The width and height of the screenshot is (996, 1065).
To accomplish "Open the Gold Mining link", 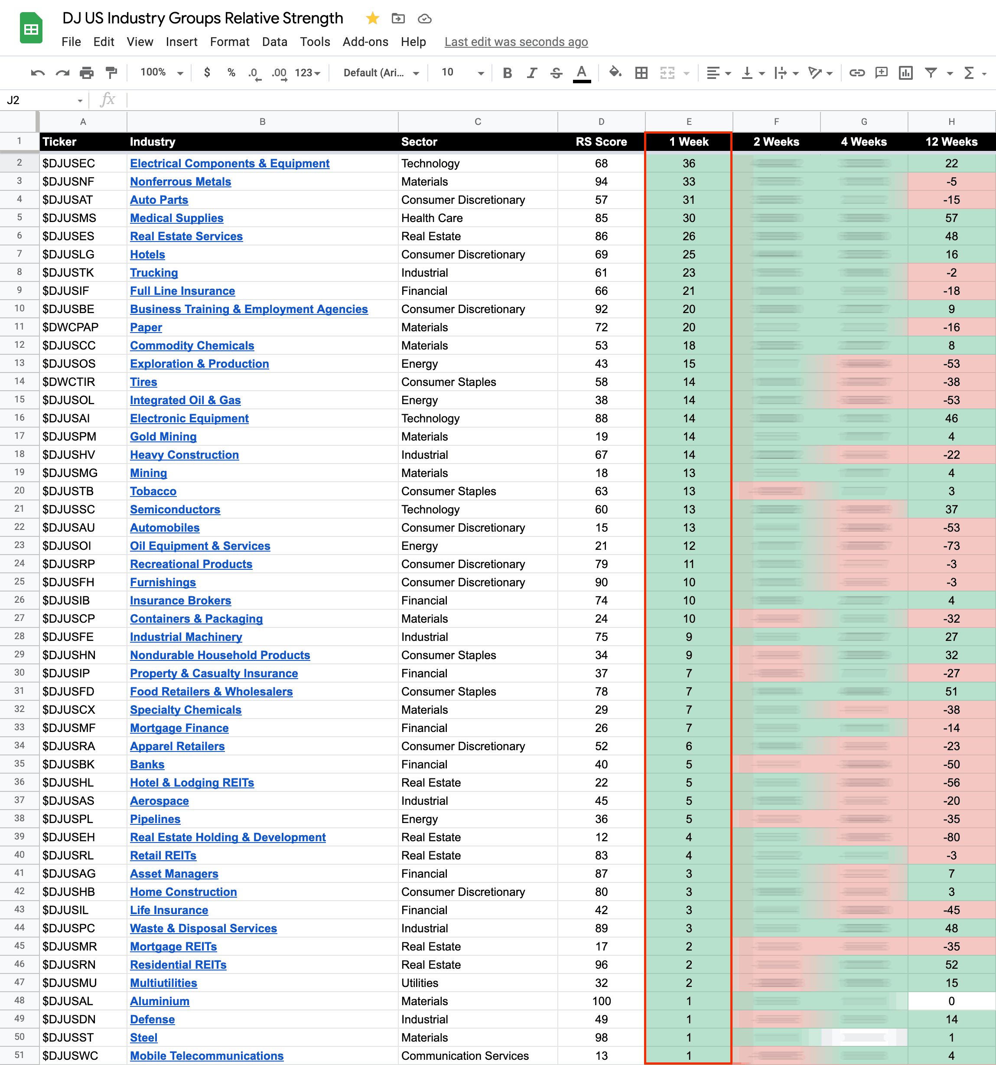I will point(163,437).
